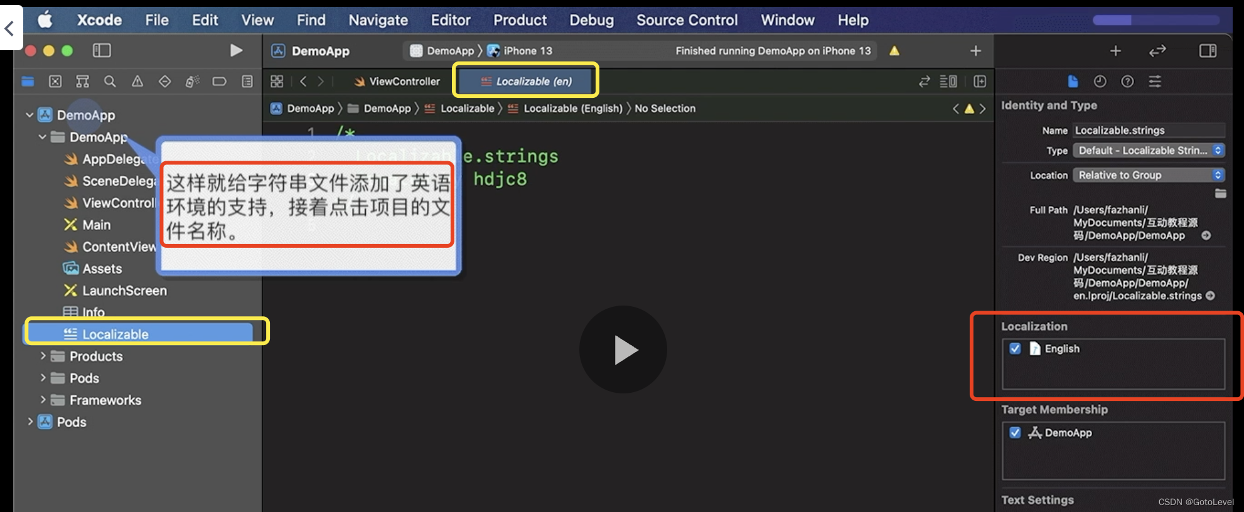Click the Name field Localizable.strings
Image resolution: width=1244 pixels, height=512 pixels.
point(1149,131)
